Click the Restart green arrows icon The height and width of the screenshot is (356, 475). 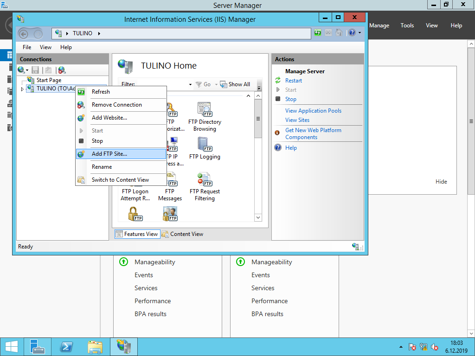[278, 81]
